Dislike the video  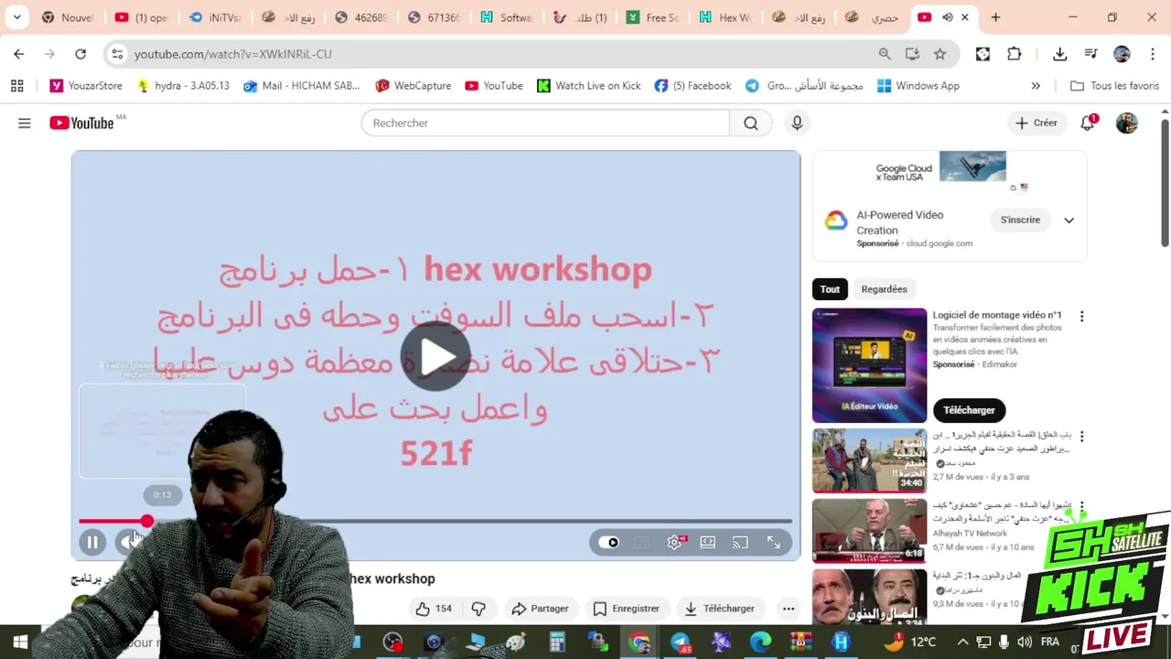point(478,609)
